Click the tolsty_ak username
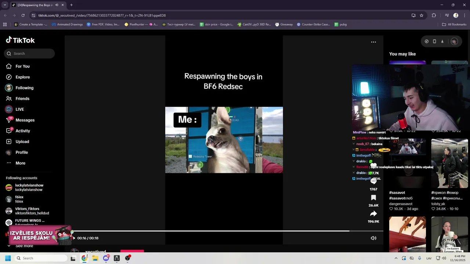 pos(438,204)
